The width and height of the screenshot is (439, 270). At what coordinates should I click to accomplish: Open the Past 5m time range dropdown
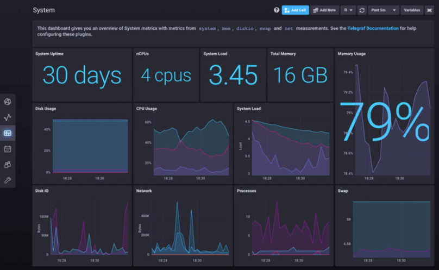[384, 10]
